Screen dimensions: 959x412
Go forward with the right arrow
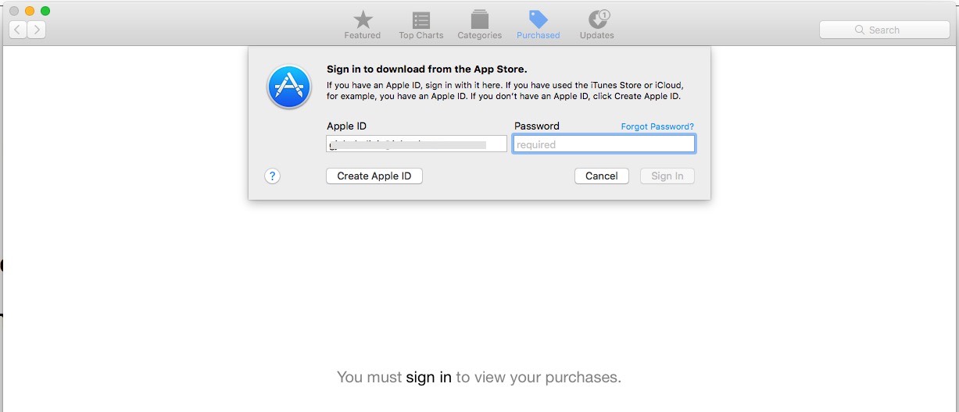pyautogui.click(x=37, y=30)
